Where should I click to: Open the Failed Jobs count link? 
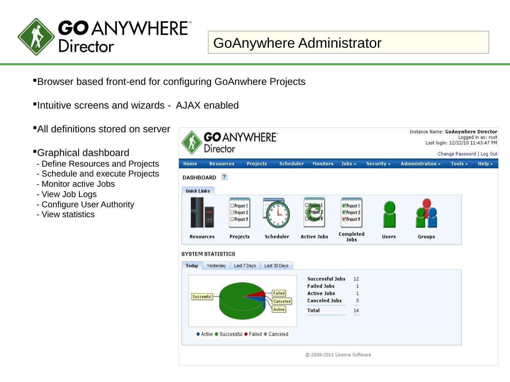[357, 286]
